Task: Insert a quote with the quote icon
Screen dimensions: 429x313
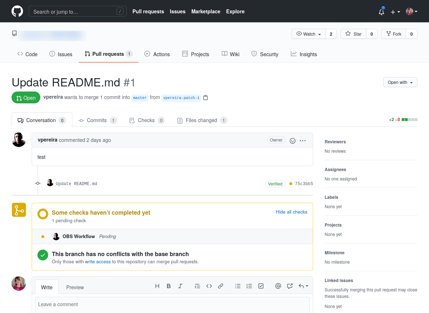Action: tap(197, 286)
